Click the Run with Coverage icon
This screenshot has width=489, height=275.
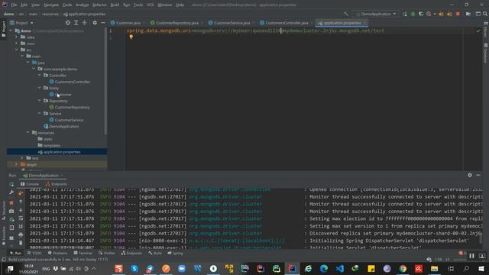[x=421, y=14]
